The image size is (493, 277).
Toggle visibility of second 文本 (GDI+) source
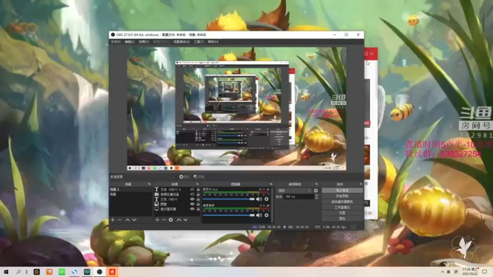click(x=192, y=199)
